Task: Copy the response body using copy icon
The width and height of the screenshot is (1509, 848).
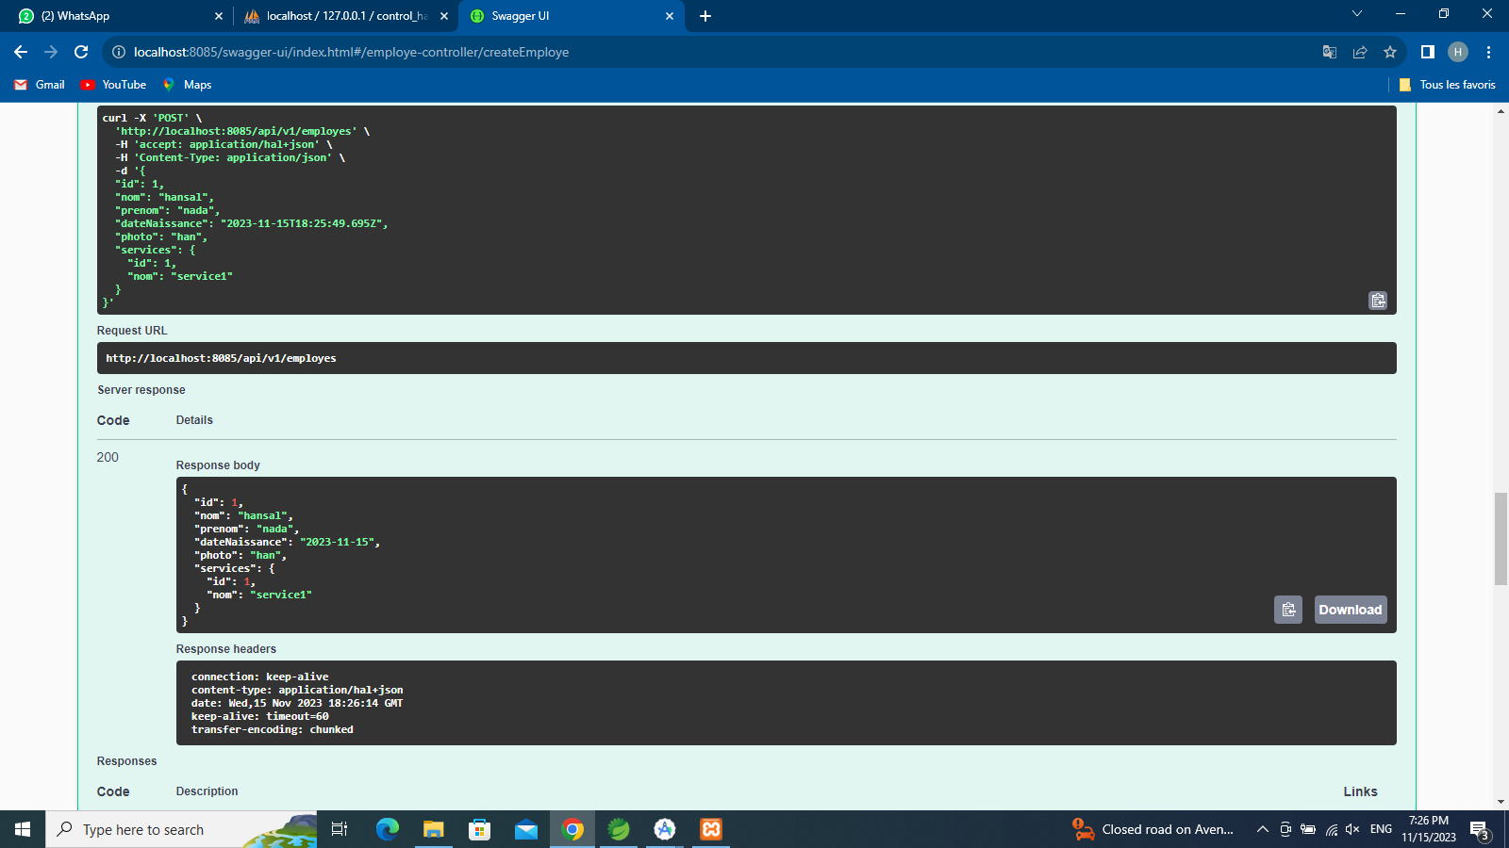Action: pyautogui.click(x=1288, y=609)
